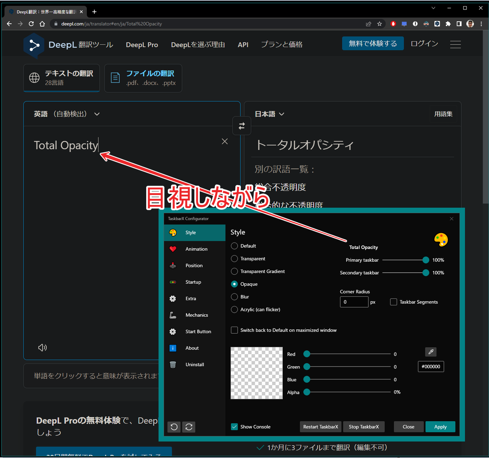The image size is (489, 458).
Task: Click the #000000 hex color field
Action: 431,367
